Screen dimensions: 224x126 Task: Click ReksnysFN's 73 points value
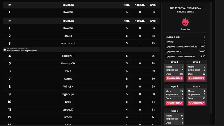(153, 63)
